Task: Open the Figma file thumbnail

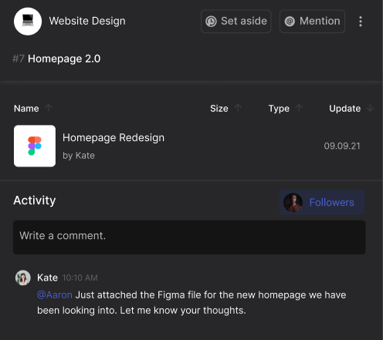Action: coord(35,146)
